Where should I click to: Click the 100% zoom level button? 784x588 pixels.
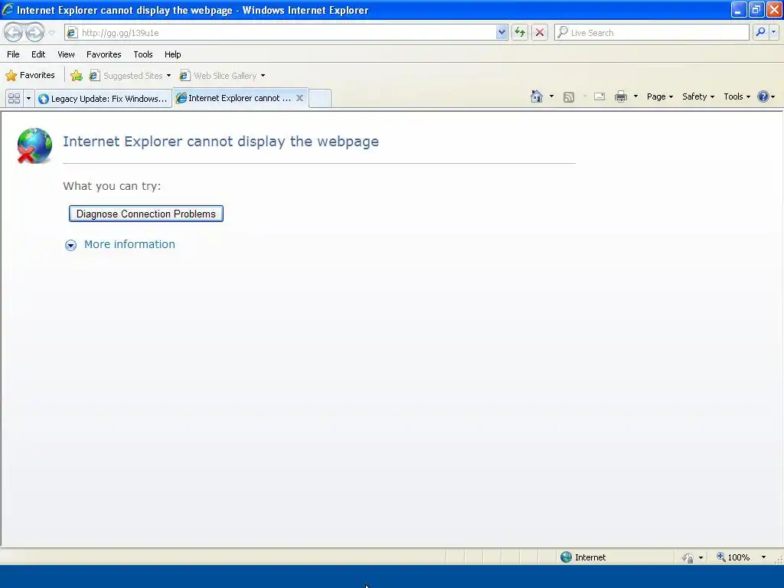tap(733, 557)
